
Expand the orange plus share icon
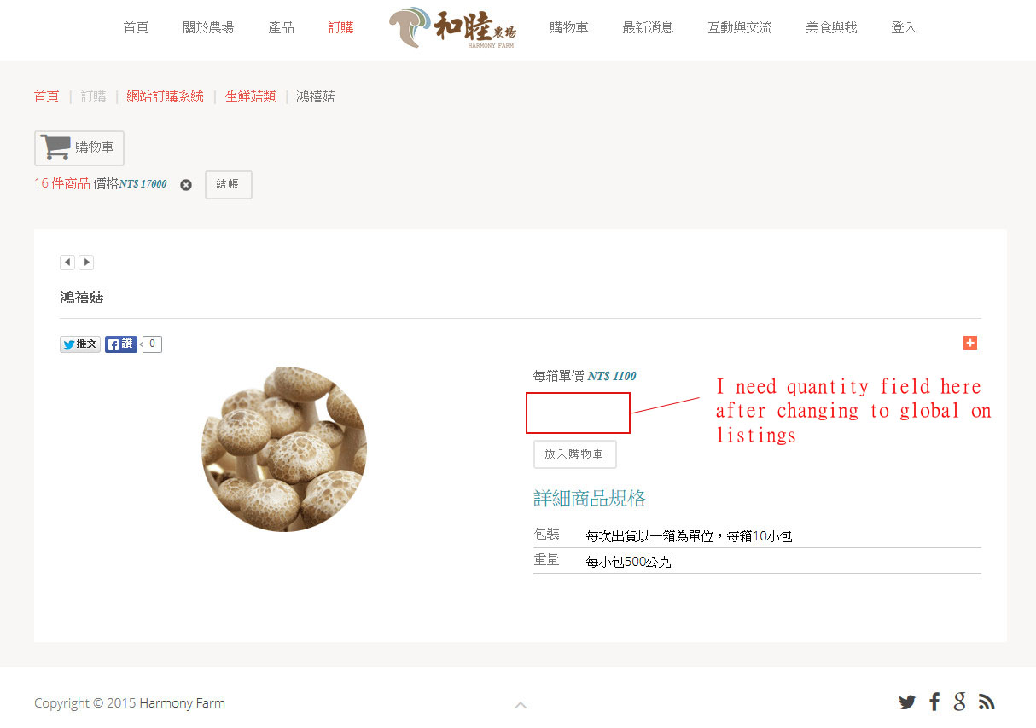pos(970,343)
